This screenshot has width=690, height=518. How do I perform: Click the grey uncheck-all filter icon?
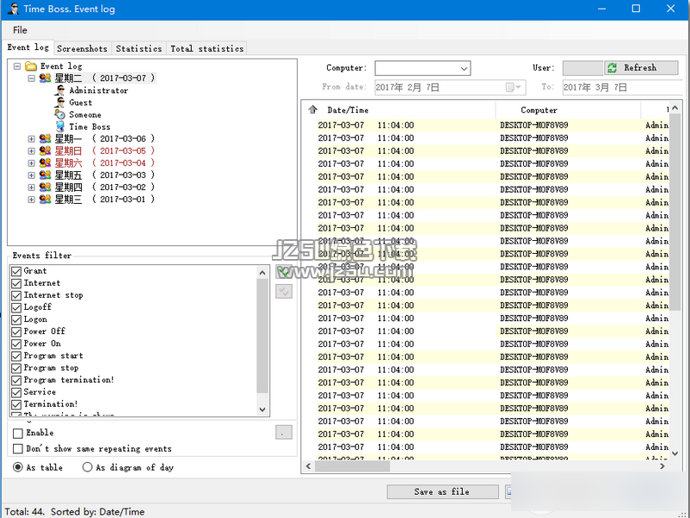pyautogui.click(x=284, y=291)
